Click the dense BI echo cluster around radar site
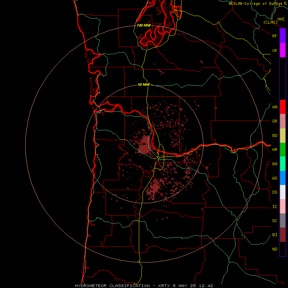The height and width of the screenshot is (288, 288). [x=144, y=145]
